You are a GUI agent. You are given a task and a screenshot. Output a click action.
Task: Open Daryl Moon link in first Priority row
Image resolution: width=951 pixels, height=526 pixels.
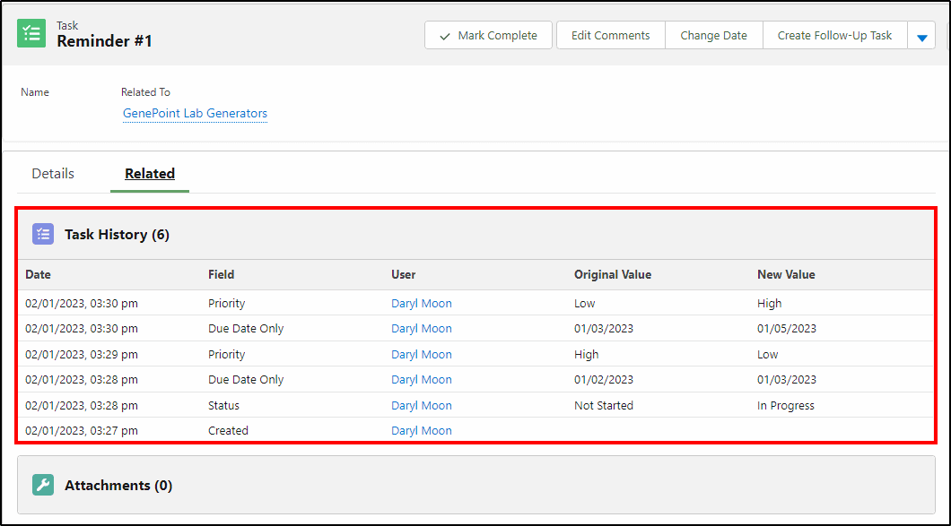(422, 304)
